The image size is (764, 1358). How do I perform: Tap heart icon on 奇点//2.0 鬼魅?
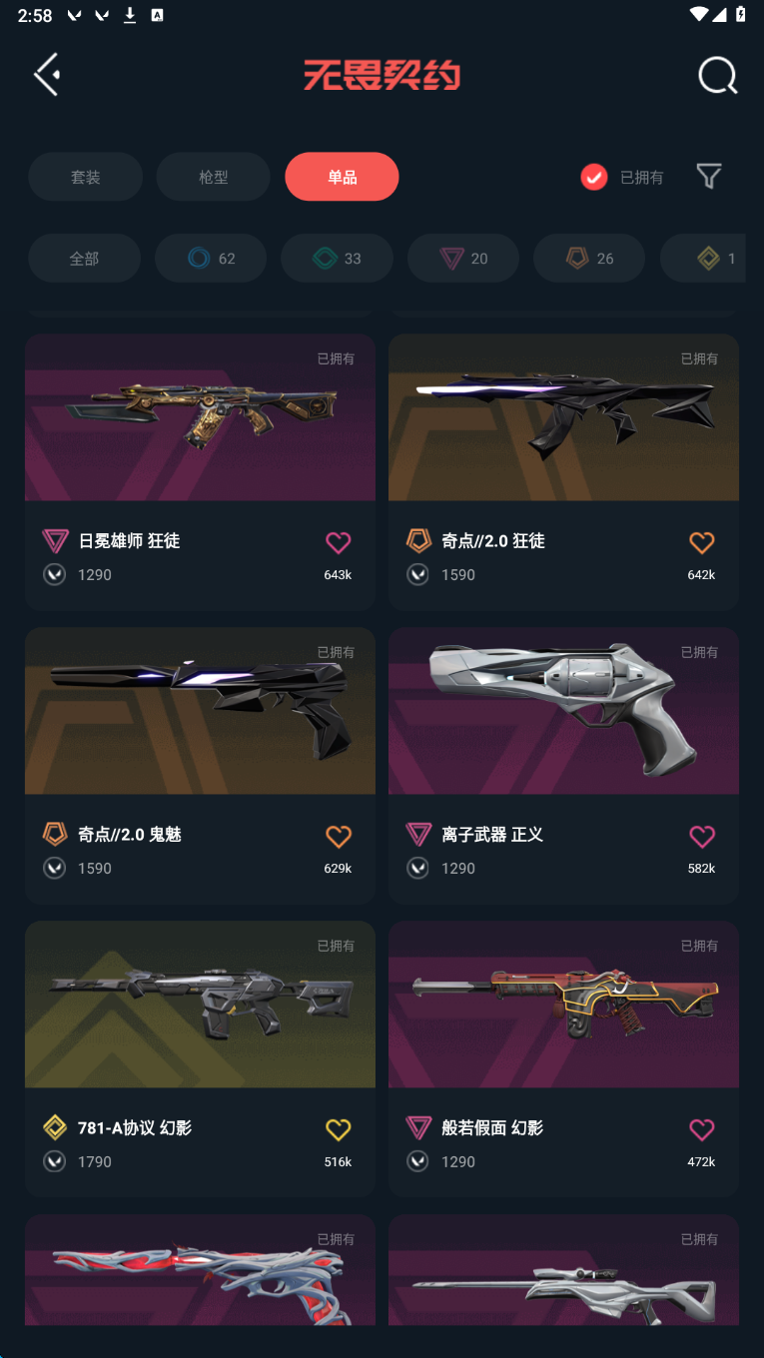339,836
